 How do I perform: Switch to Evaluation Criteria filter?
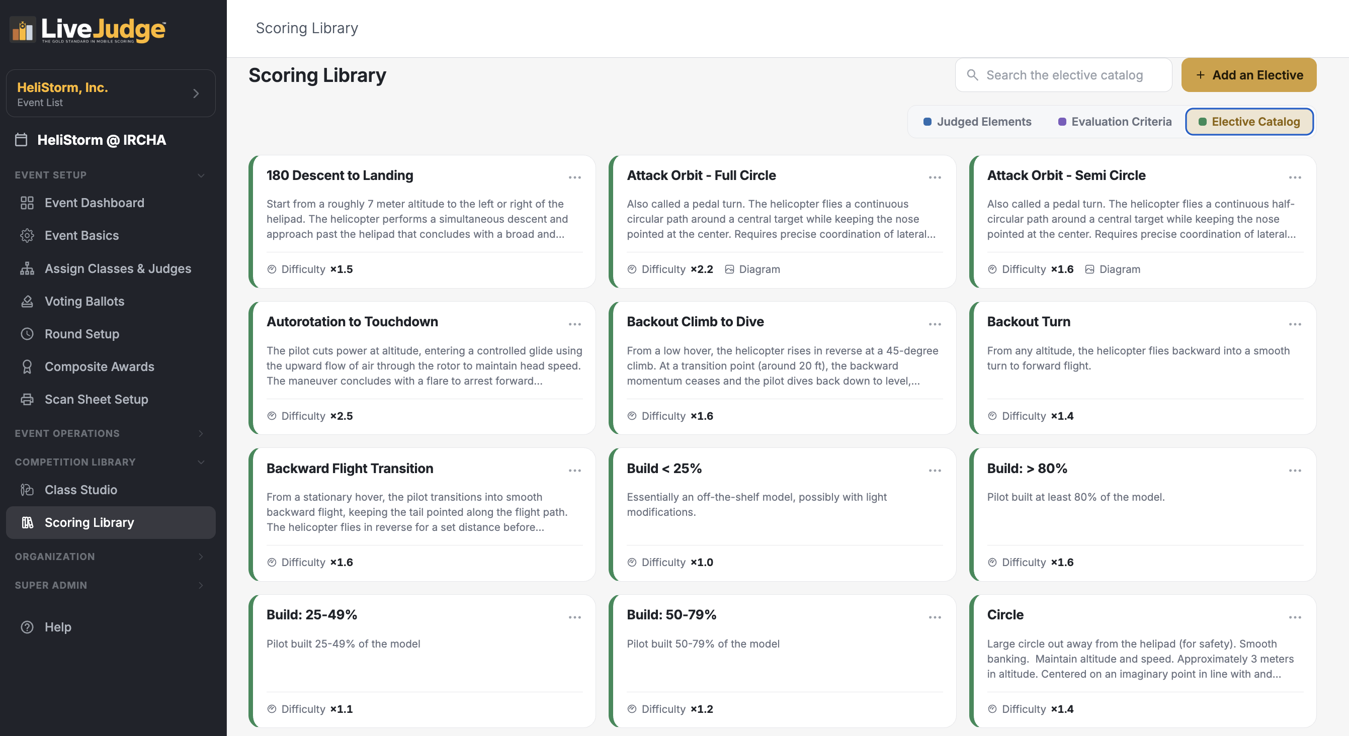pos(1115,122)
